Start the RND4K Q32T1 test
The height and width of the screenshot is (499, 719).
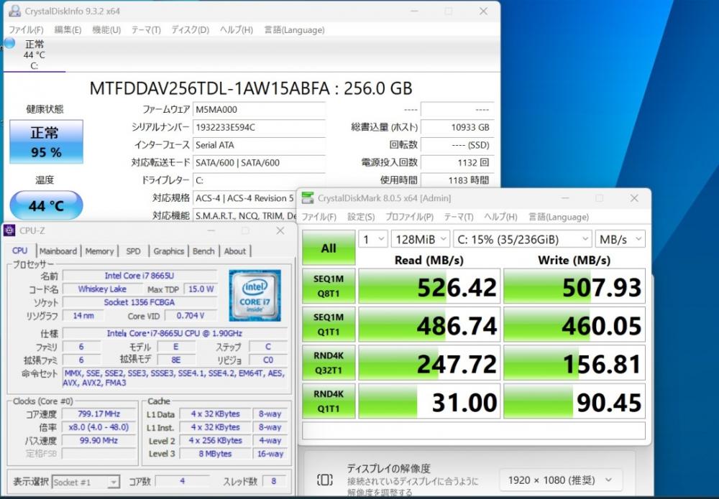point(329,363)
